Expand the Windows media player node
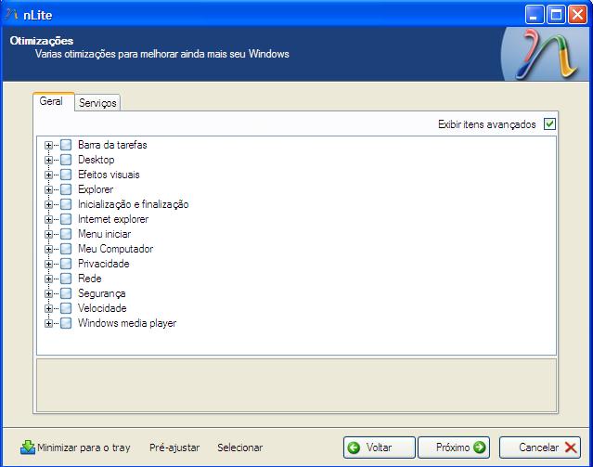This screenshot has height=467, width=593. tap(48, 324)
